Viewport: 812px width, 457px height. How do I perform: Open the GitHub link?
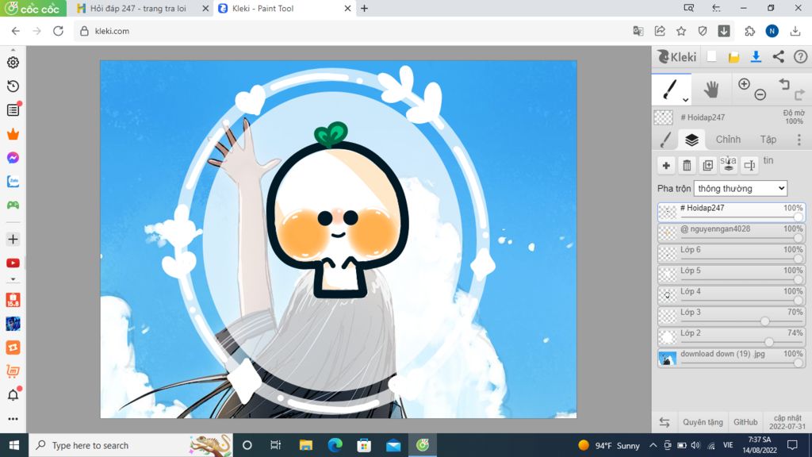[745, 422]
